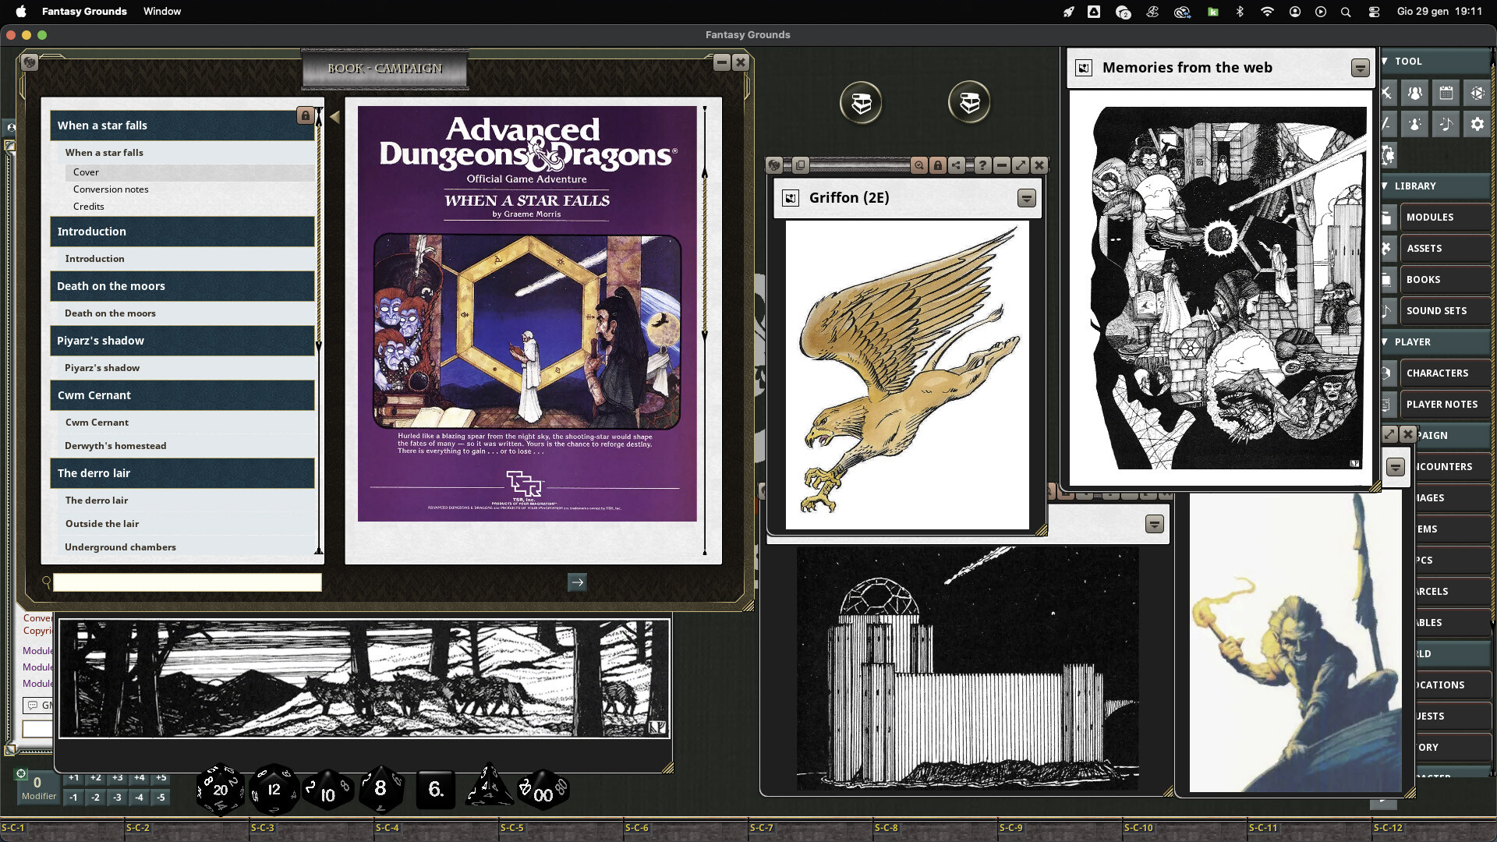Open the Fantasy Grounds application menu

(83, 12)
